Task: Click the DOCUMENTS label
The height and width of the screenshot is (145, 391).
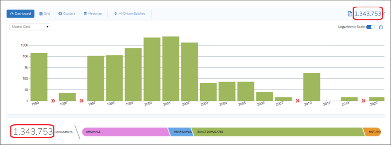Action: 64,132
